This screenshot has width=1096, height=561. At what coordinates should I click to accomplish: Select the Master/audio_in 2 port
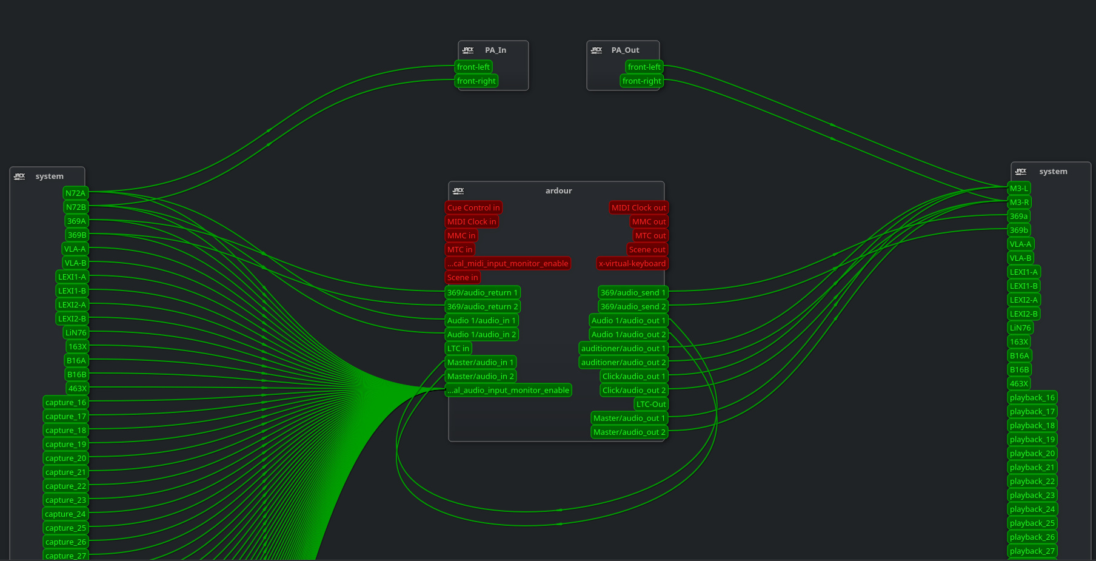(481, 377)
